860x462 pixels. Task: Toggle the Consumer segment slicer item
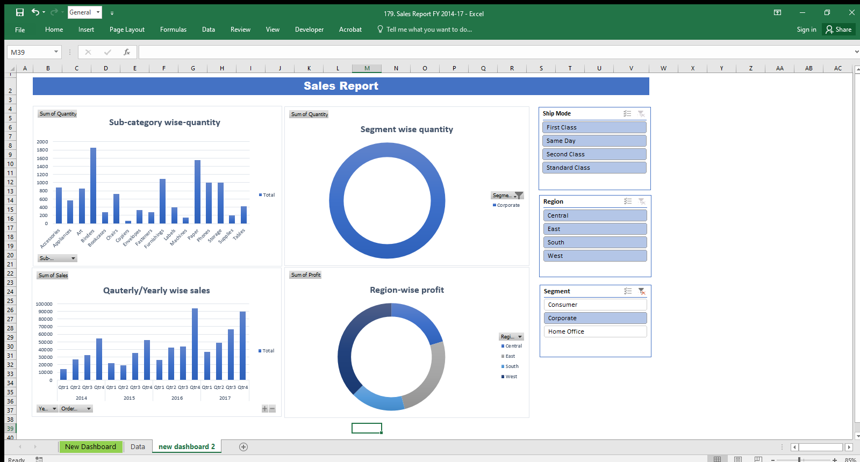coord(594,305)
